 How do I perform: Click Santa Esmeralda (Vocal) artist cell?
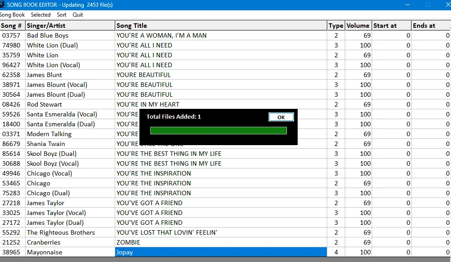[70, 114]
